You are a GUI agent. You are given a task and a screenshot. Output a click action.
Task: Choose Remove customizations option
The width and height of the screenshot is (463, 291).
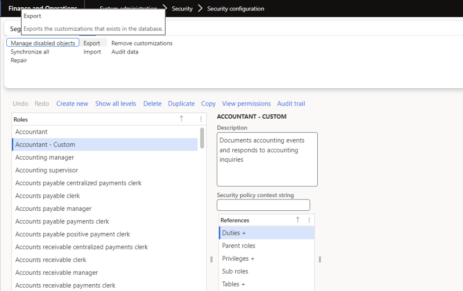pyautogui.click(x=142, y=43)
